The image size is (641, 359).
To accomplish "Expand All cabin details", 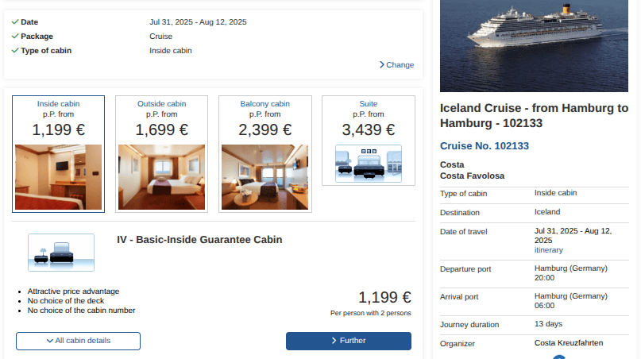I will (x=78, y=341).
